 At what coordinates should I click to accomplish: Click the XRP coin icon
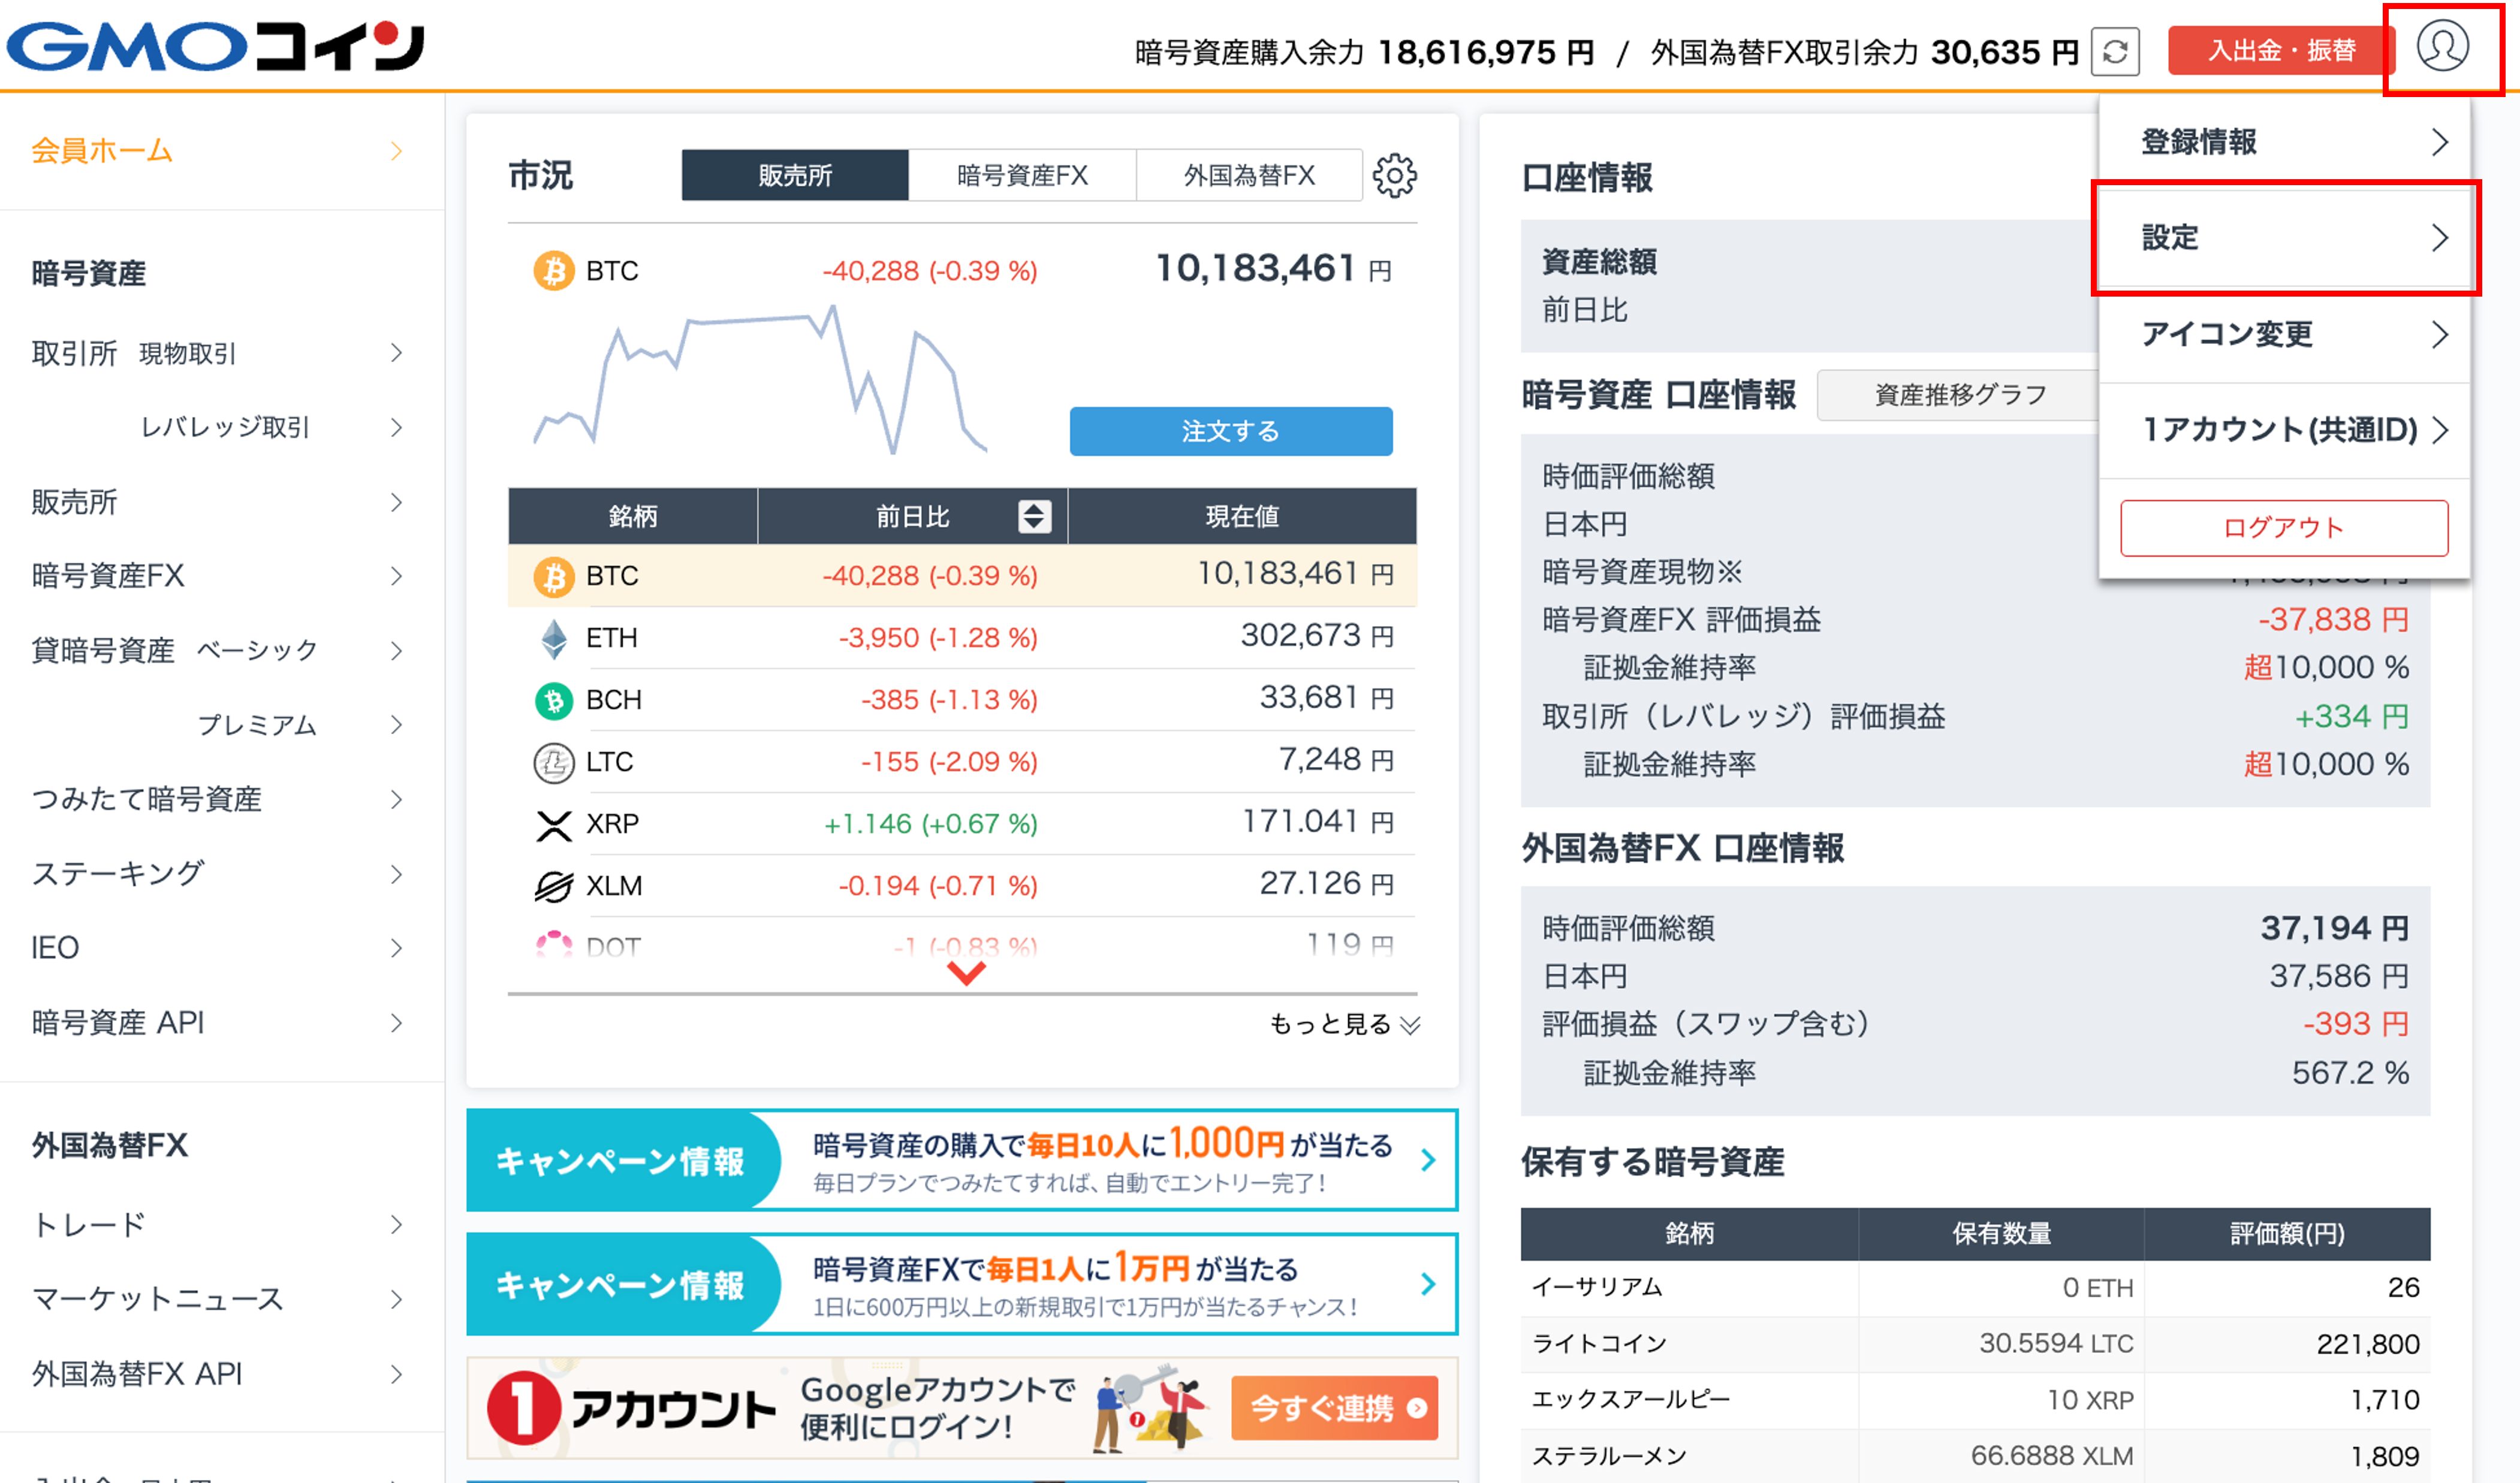(x=554, y=824)
